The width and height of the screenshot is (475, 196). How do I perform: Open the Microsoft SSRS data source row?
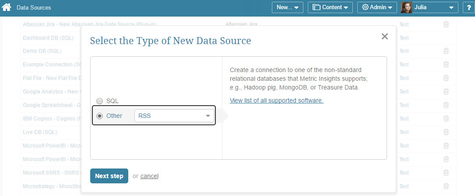click(x=52, y=172)
